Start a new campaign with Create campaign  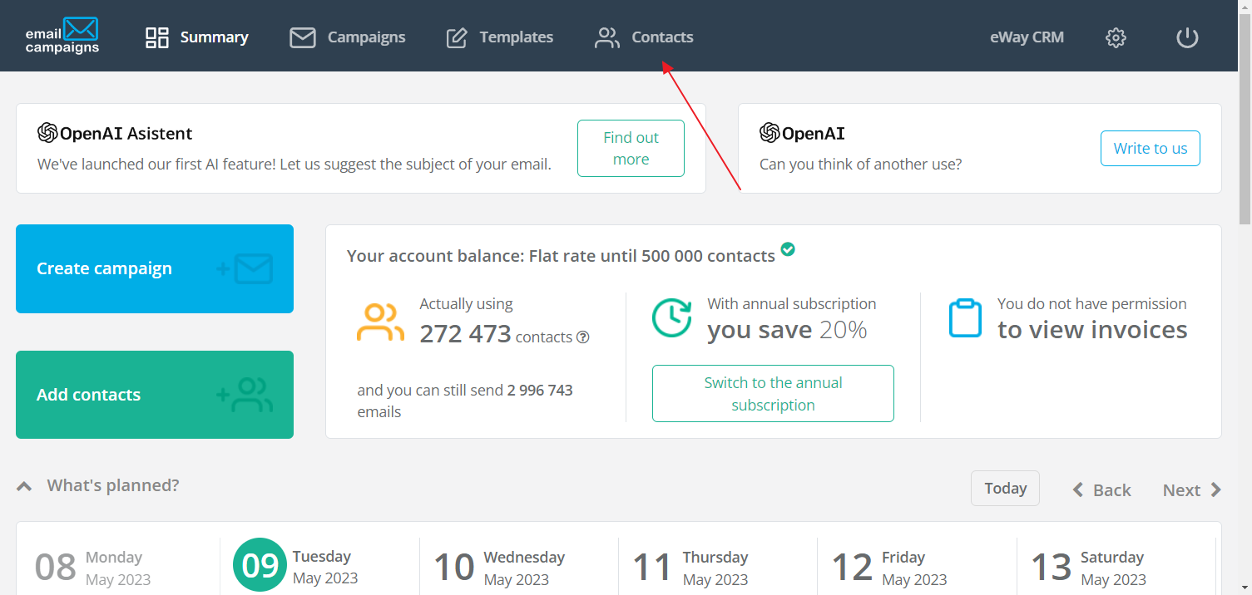click(155, 268)
